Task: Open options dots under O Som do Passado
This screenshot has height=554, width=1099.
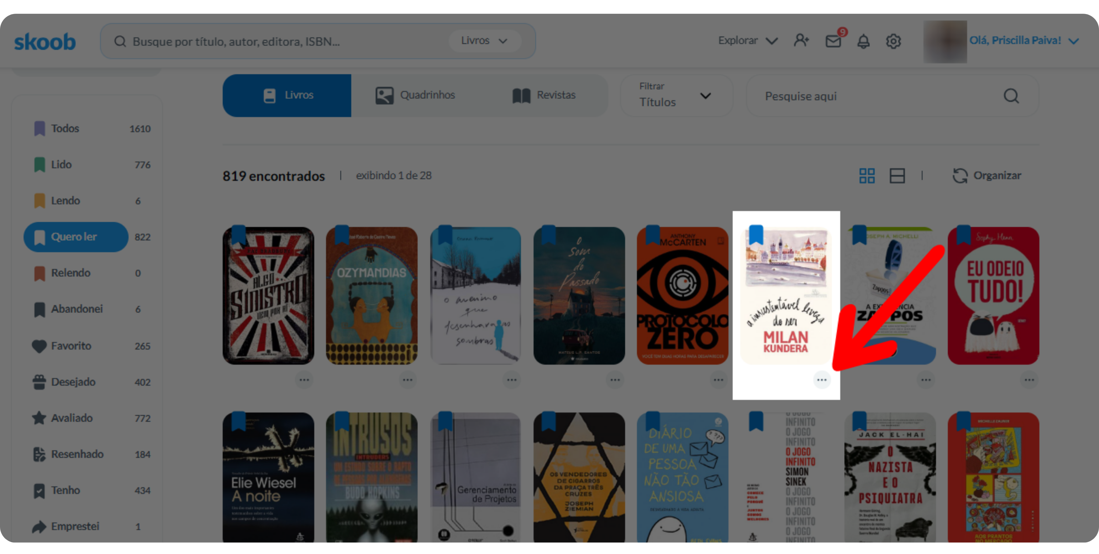Action: (x=615, y=380)
